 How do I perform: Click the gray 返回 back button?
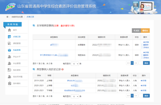click(x=136, y=31)
